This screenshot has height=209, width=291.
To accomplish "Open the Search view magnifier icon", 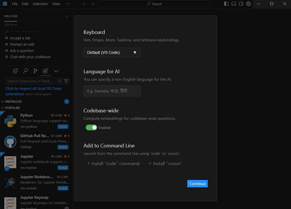I will [x=26, y=71].
